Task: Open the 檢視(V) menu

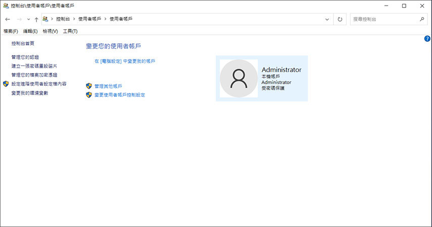Action: tap(51, 31)
